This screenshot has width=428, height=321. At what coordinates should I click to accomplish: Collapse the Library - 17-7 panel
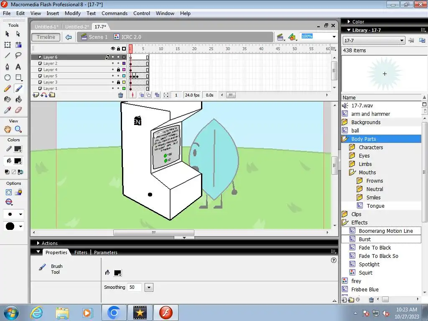click(349, 30)
